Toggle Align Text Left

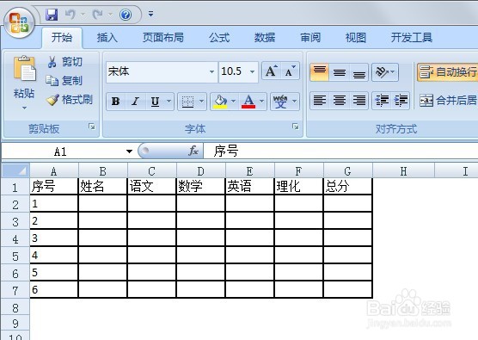[320, 100]
